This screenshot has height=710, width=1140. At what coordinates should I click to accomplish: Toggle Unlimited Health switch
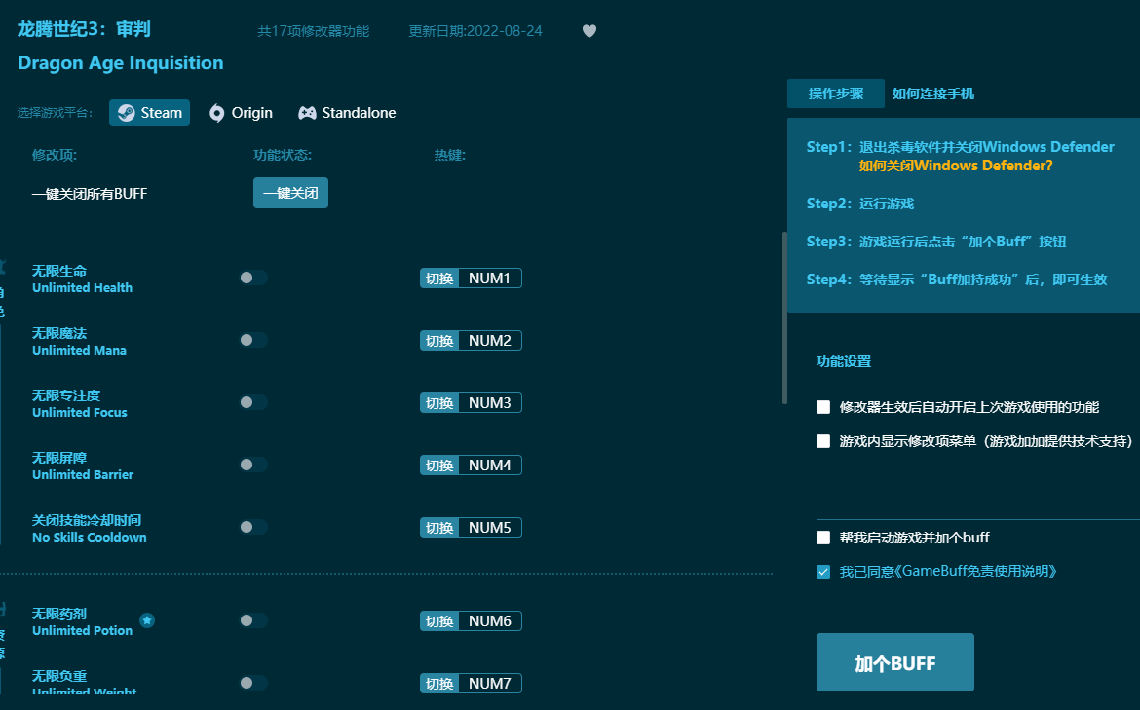(253, 278)
